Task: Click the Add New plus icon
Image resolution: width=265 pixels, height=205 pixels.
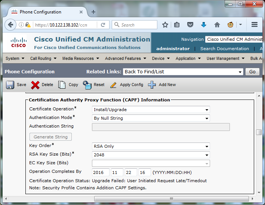Action: (152, 85)
